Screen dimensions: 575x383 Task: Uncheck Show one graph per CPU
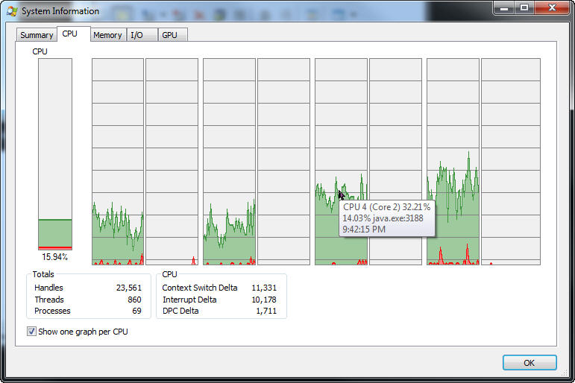tap(32, 332)
